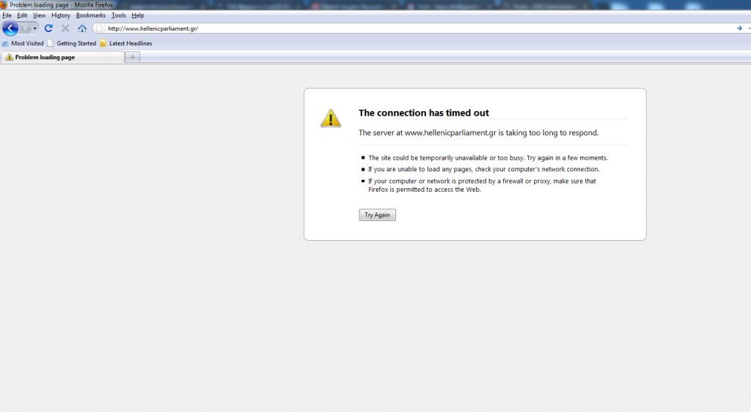The image size is (751, 412).
Task: Expand the Bookmarks menu
Action: click(x=91, y=15)
